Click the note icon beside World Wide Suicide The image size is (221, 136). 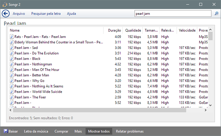(12, 91)
